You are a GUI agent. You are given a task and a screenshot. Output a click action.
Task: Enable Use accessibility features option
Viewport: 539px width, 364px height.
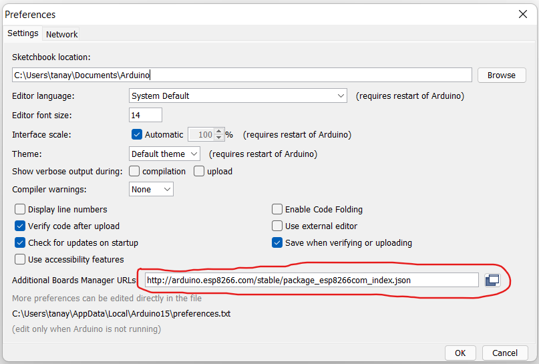coord(20,259)
